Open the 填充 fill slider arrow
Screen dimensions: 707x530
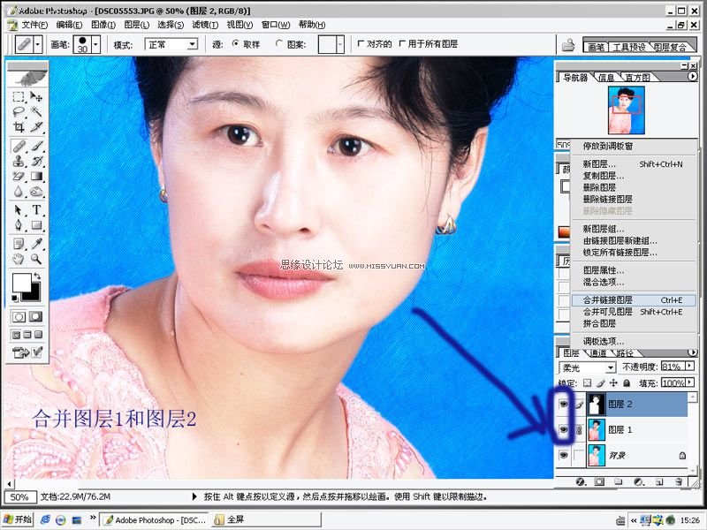(x=689, y=382)
